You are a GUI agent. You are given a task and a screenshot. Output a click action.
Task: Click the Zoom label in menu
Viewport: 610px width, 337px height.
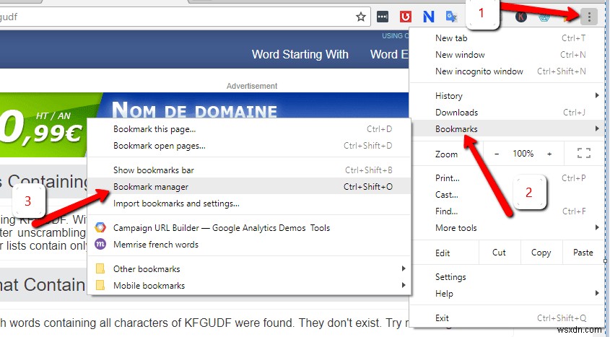(x=446, y=154)
